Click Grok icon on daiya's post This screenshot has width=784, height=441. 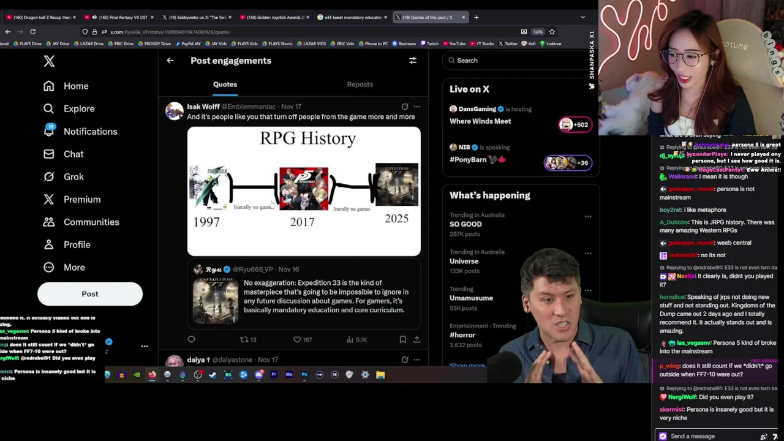405,360
